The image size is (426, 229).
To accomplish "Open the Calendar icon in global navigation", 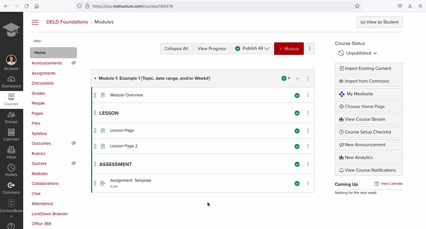I will click(11, 132).
